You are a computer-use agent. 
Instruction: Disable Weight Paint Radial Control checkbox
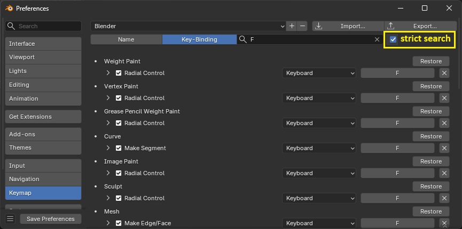click(119, 73)
